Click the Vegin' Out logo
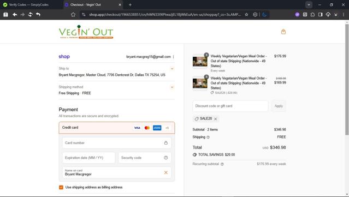The width and height of the screenshot is (349, 197). point(86,32)
